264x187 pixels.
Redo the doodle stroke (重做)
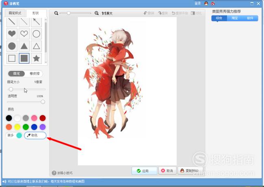pos(163,13)
